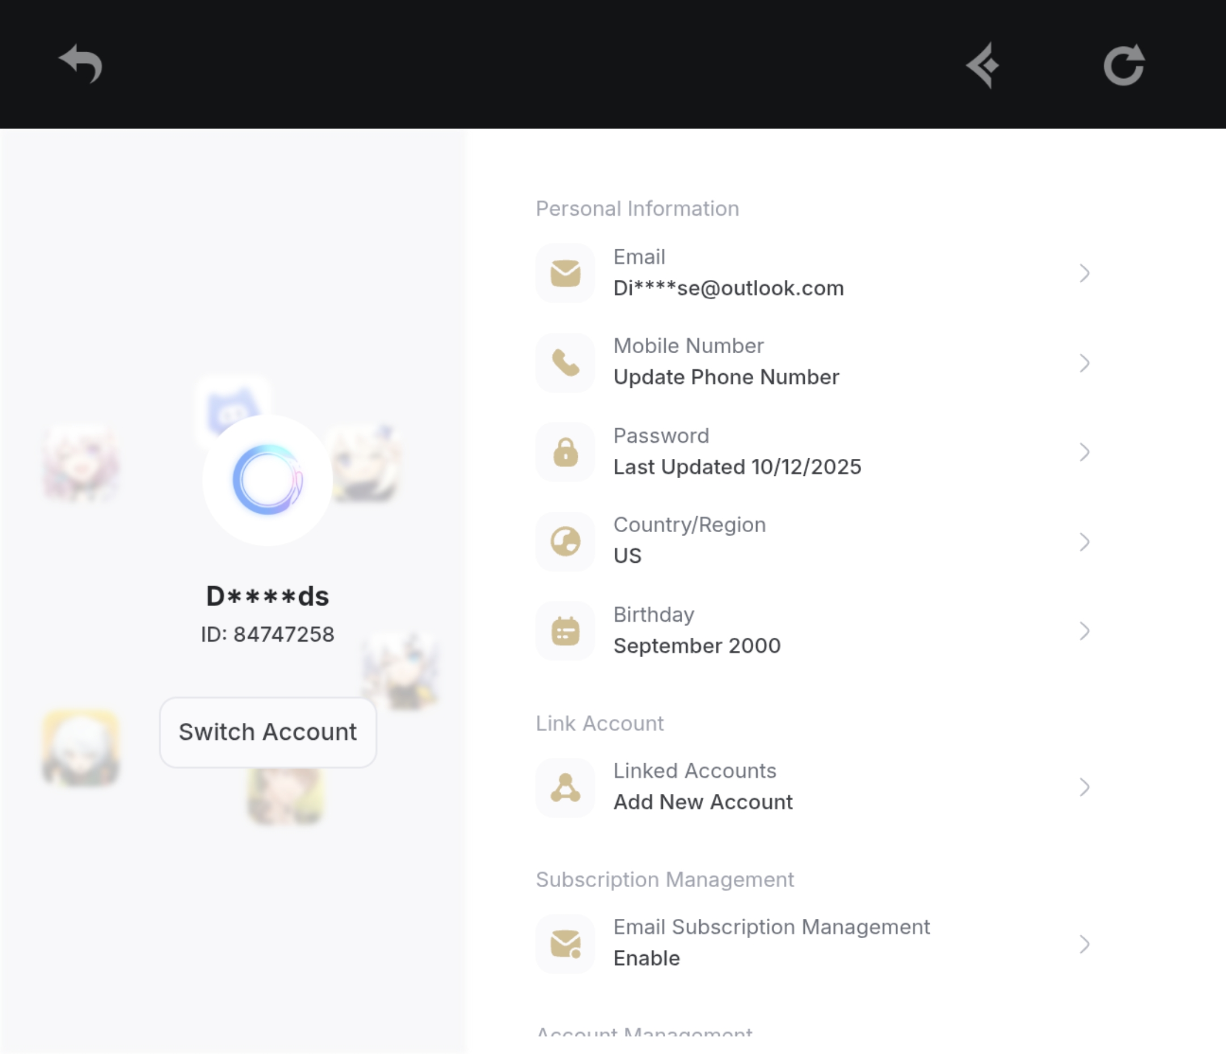Expand the Email row chevron

pyautogui.click(x=1084, y=274)
